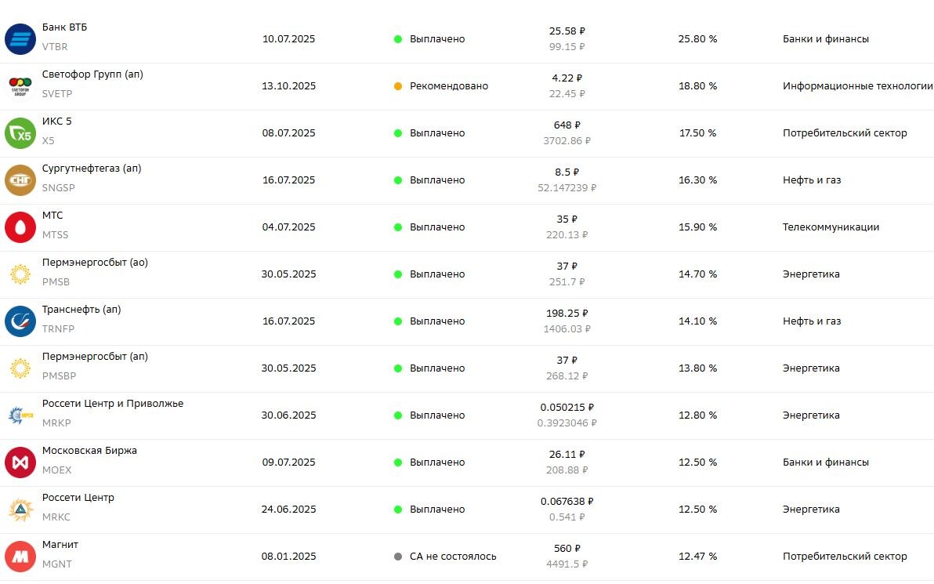The height and width of the screenshot is (584, 934).
Task: Click the MOEX ticker text
Action: point(56,471)
